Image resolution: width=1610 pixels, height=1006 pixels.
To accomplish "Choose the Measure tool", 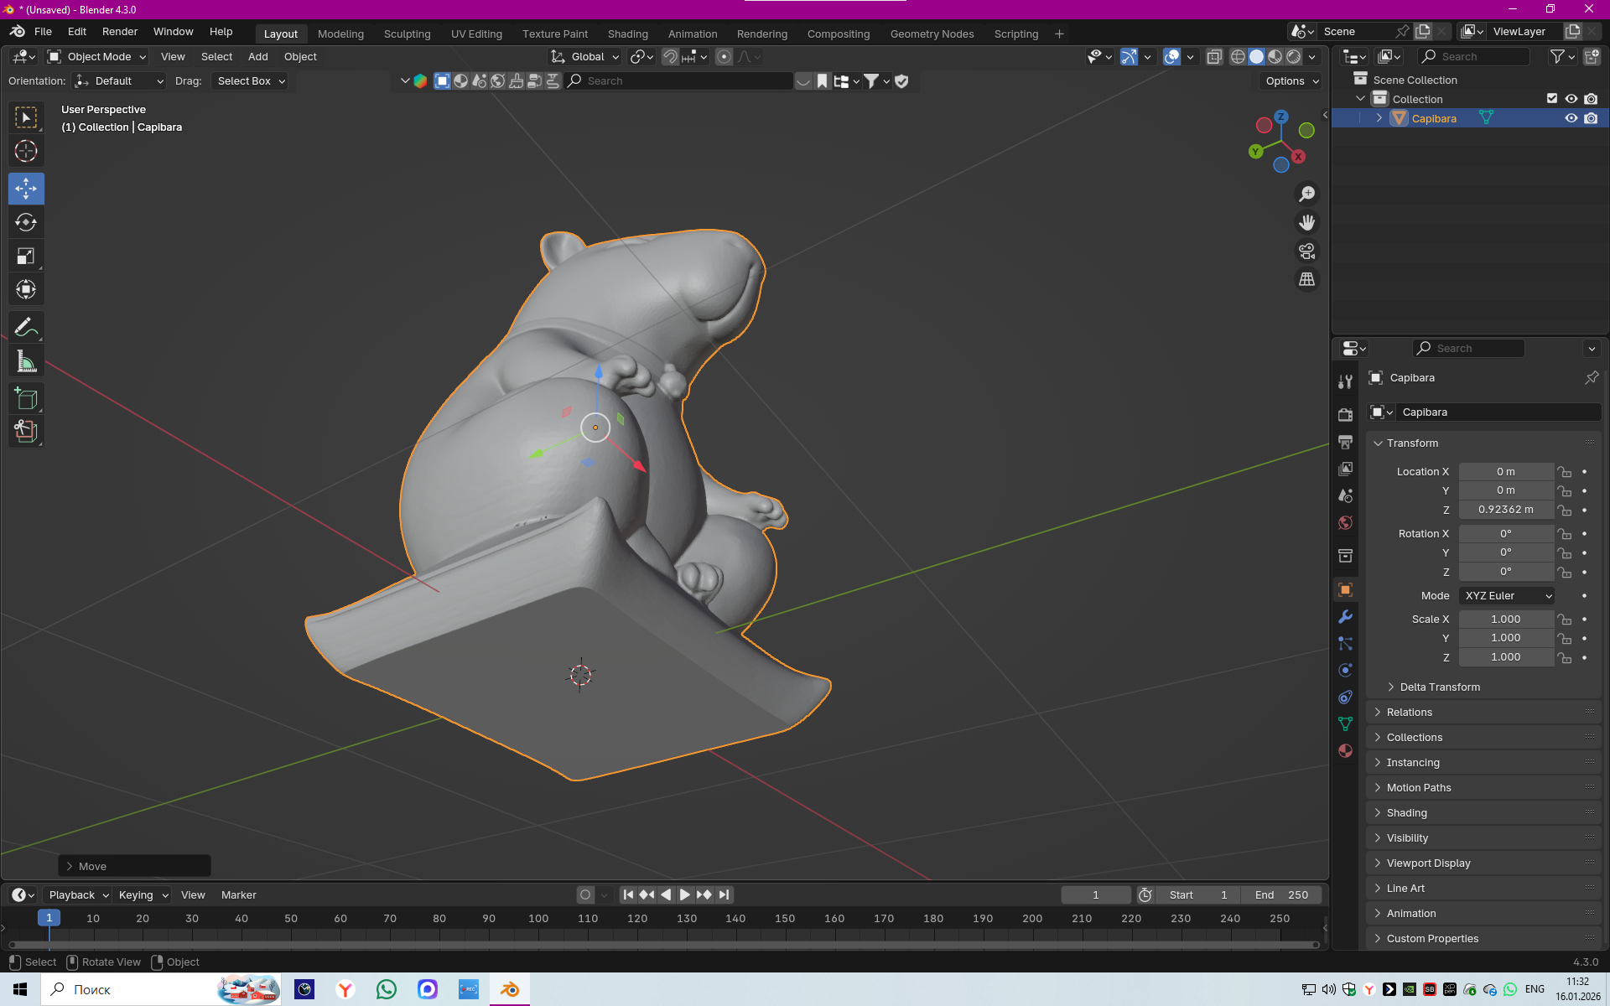I will (x=26, y=362).
